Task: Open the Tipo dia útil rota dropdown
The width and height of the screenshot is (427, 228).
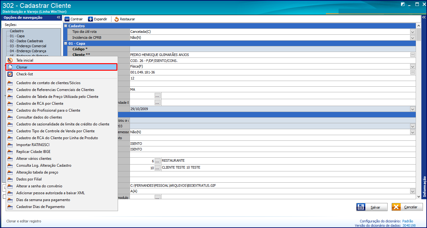Action: tap(413, 32)
